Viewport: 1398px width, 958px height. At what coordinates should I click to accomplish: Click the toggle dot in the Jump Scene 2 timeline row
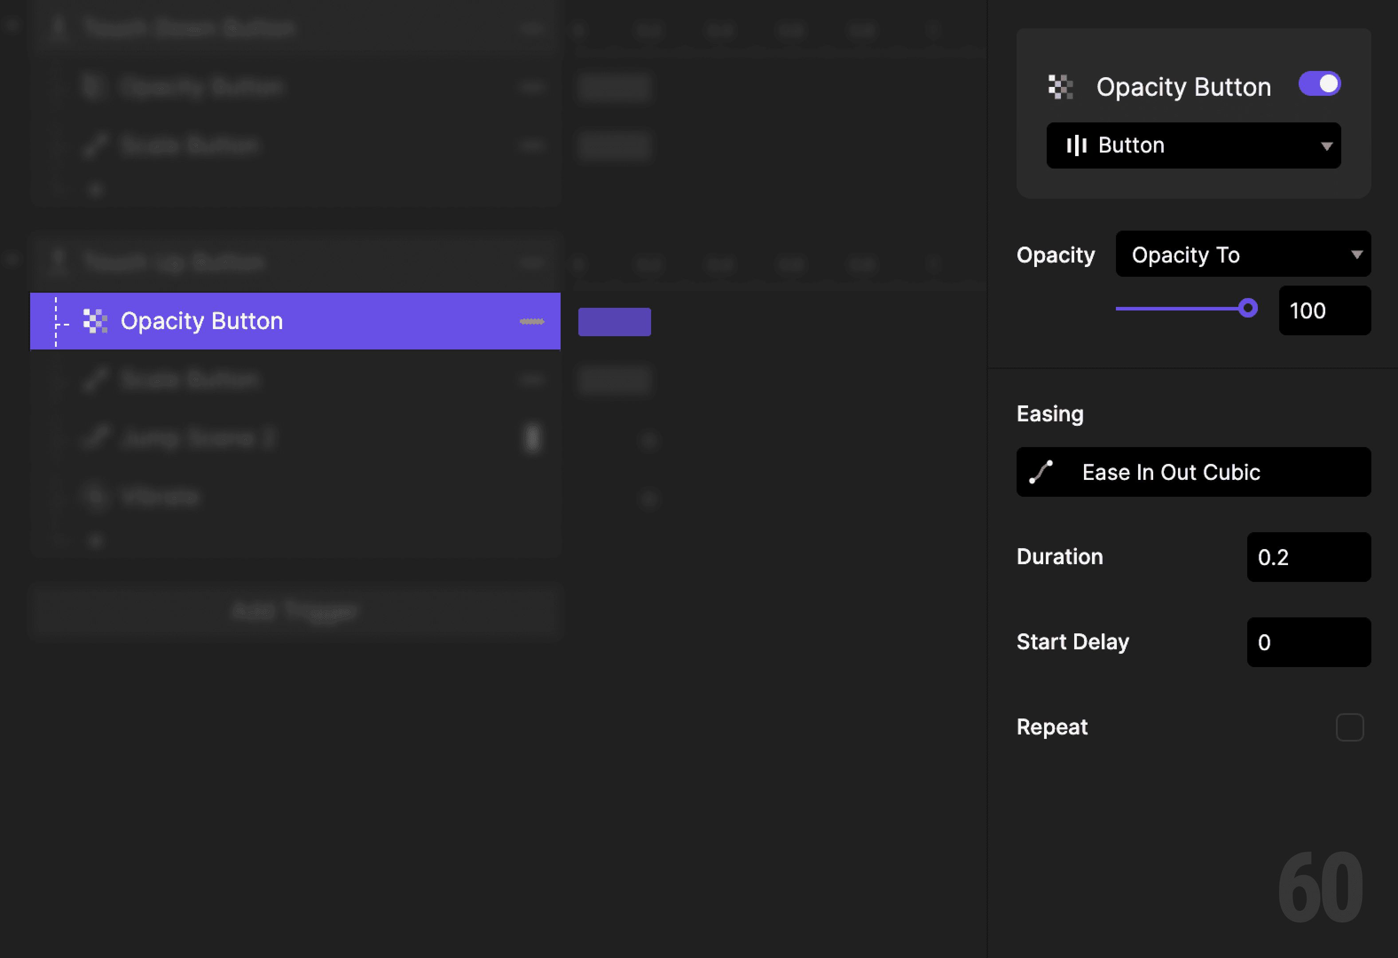[x=648, y=441]
